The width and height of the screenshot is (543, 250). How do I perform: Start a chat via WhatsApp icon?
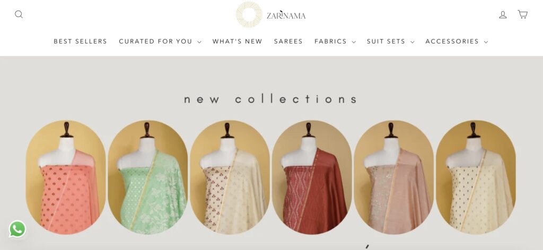click(17, 229)
